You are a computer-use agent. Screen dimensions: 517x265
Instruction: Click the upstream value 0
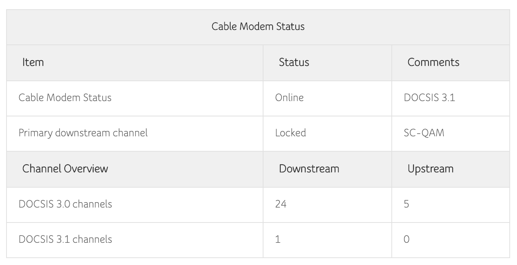(406, 239)
